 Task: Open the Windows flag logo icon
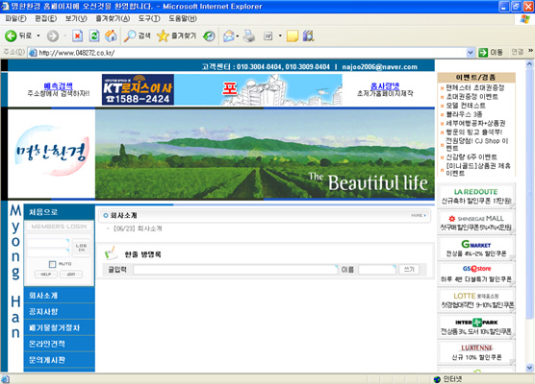[524, 19]
